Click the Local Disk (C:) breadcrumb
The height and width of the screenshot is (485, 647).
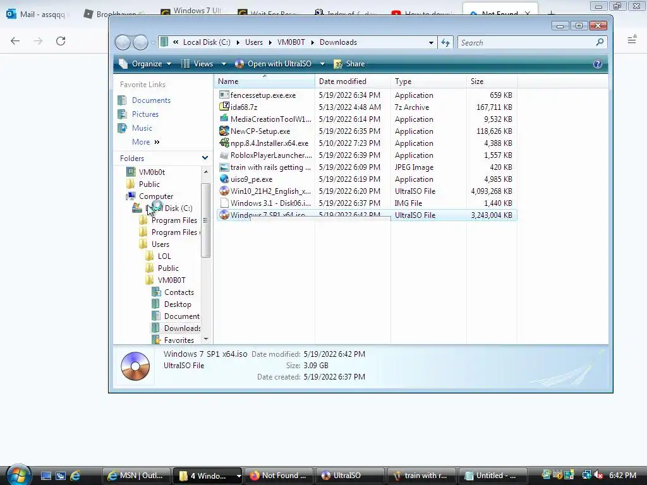(207, 42)
